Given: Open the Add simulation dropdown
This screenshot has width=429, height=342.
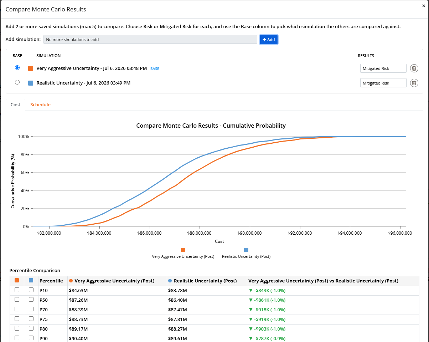Looking at the screenshot, I should point(150,40).
